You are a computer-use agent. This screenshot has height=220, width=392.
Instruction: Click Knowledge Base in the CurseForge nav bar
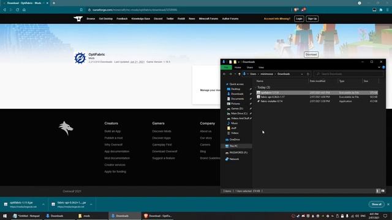(141, 19)
